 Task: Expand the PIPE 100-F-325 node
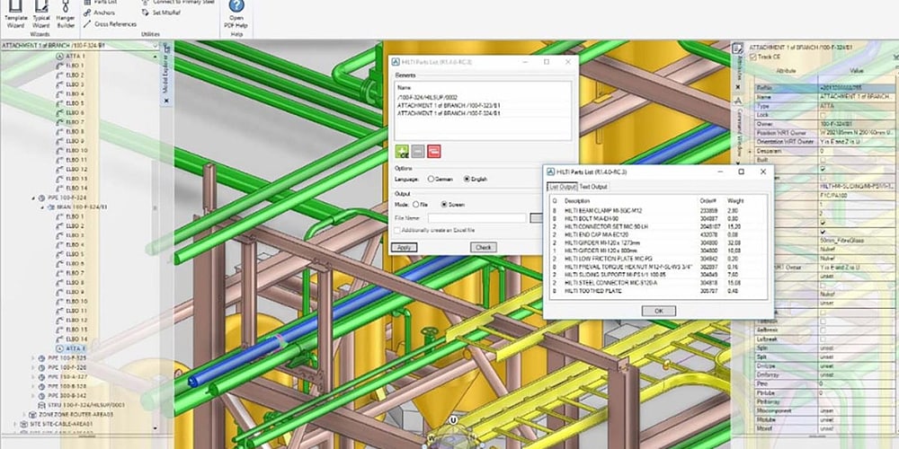[33, 358]
